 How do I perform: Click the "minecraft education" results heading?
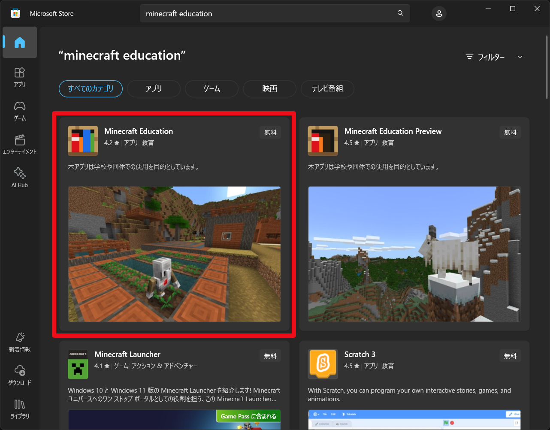tap(122, 55)
